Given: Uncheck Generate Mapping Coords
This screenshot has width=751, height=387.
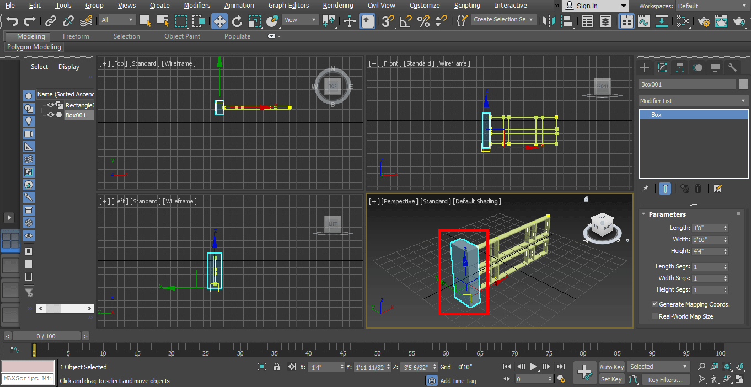Looking at the screenshot, I should click(x=655, y=304).
